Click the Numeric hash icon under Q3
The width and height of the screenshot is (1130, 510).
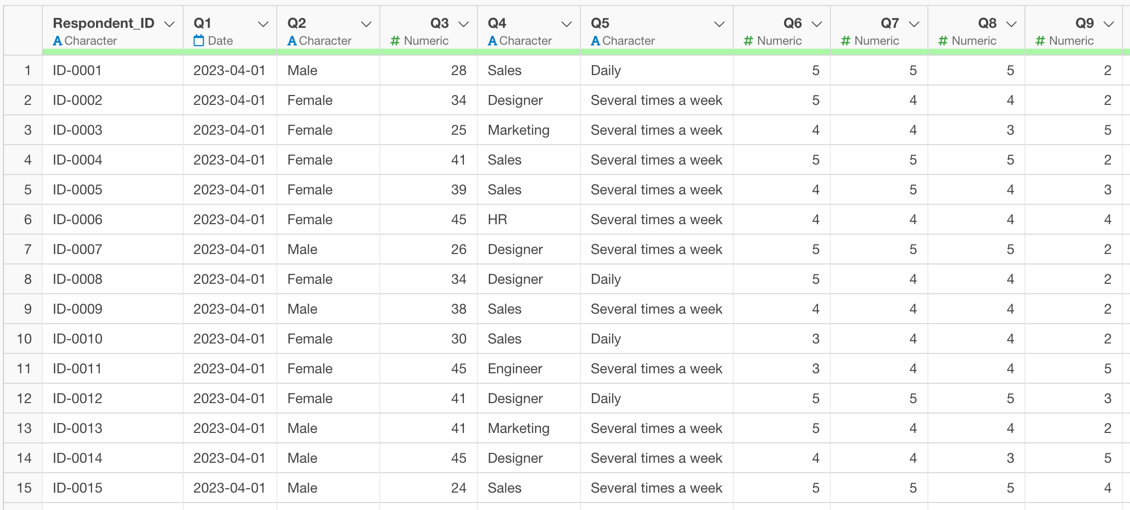click(x=395, y=41)
